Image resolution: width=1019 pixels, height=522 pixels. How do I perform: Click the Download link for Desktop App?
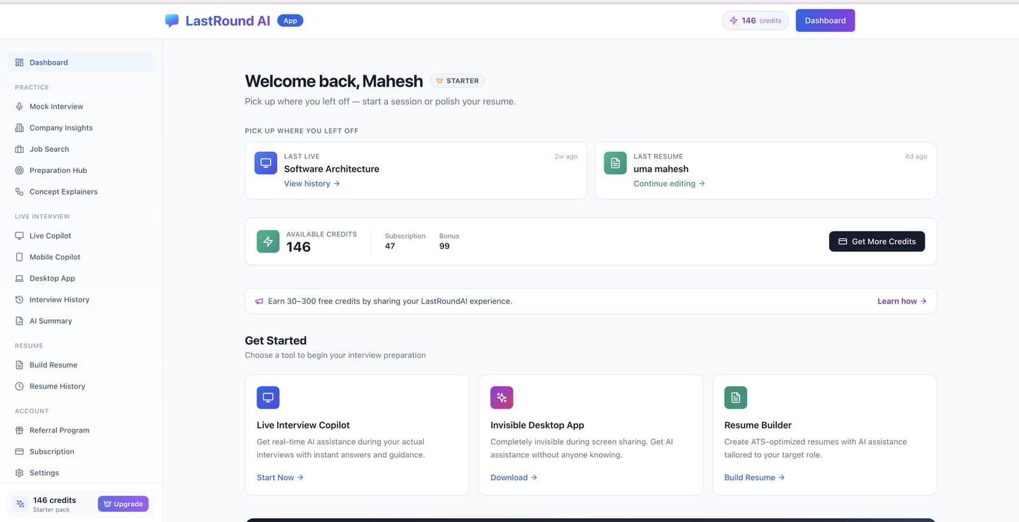tap(514, 477)
